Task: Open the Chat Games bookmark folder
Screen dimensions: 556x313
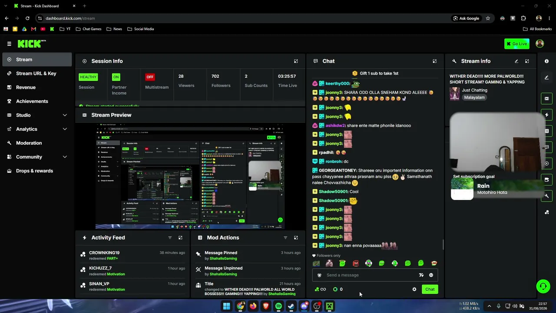Action: (89, 29)
